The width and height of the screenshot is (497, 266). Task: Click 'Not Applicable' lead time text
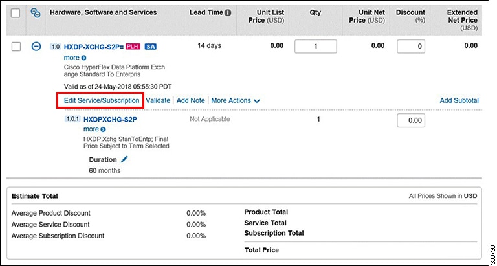[210, 119]
